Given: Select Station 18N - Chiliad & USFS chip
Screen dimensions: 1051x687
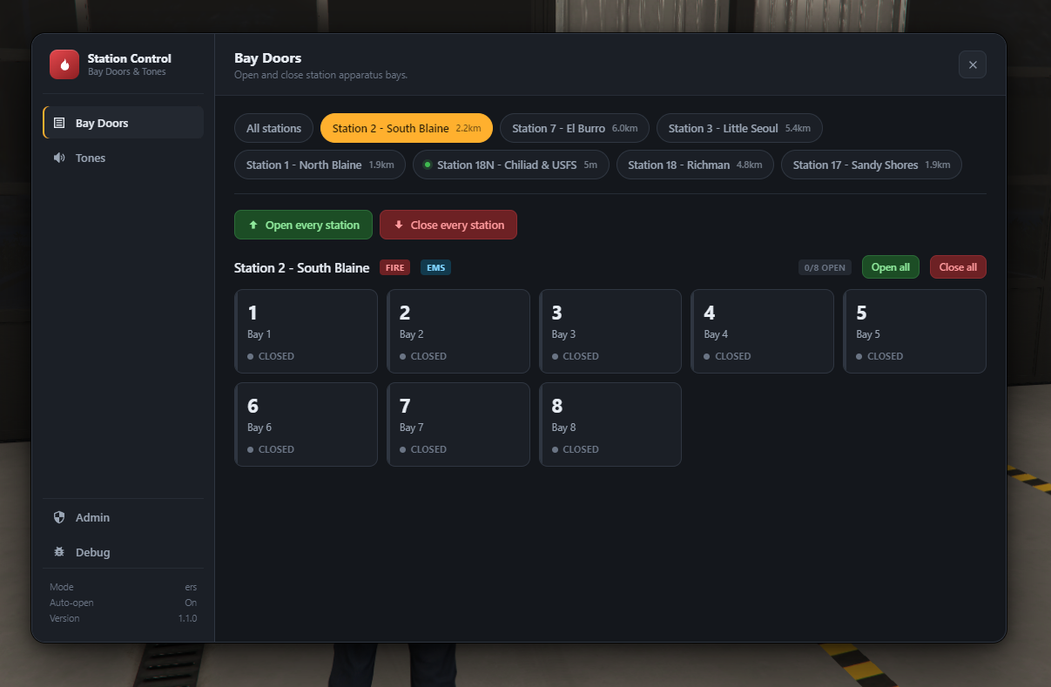Looking at the screenshot, I should pyautogui.click(x=511, y=165).
